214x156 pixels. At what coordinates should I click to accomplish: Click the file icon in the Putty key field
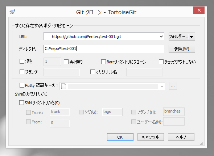pos(63,86)
